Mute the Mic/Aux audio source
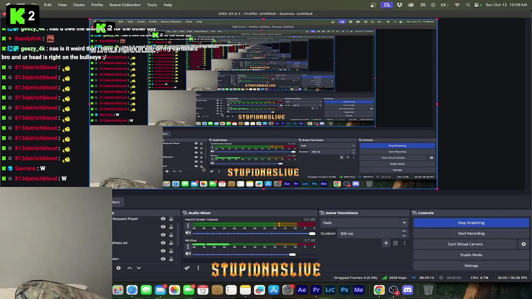The width and height of the screenshot is (532, 299). coord(188,254)
